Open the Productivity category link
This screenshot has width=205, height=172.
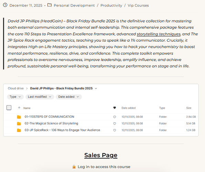[111, 6]
